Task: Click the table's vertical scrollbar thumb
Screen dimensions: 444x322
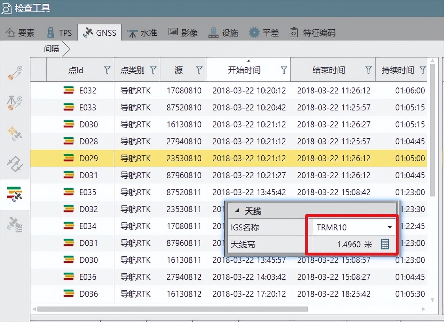Action: click(x=432, y=130)
